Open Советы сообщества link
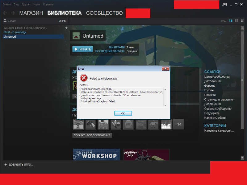Image resolution: width=247 pixels, height=185 pixels. click(218, 109)
